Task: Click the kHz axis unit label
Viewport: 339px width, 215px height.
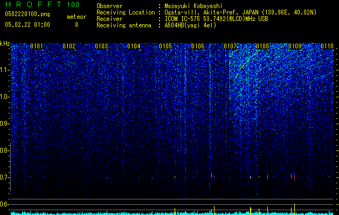Action: (5, 44)
